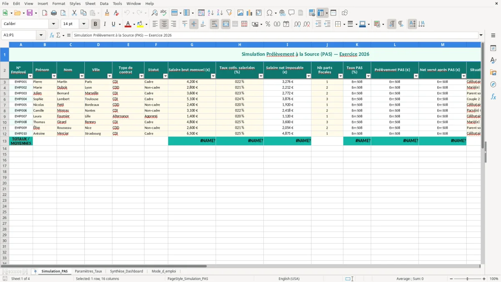This screenshot has width=501, height=282.
Task: Format as percent
Action: tap(268, 24)
